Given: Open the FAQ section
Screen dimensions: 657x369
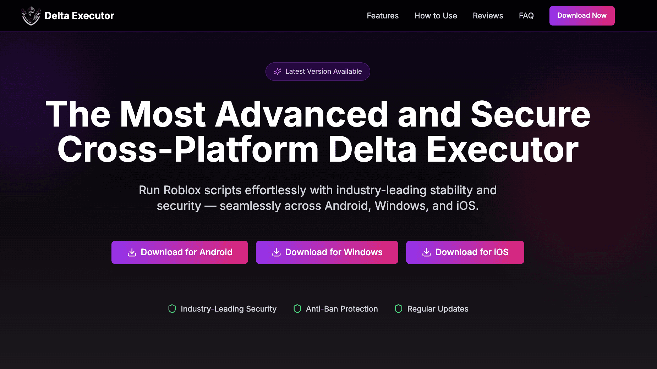Looking at the screenshot, I should pos(526,16).
